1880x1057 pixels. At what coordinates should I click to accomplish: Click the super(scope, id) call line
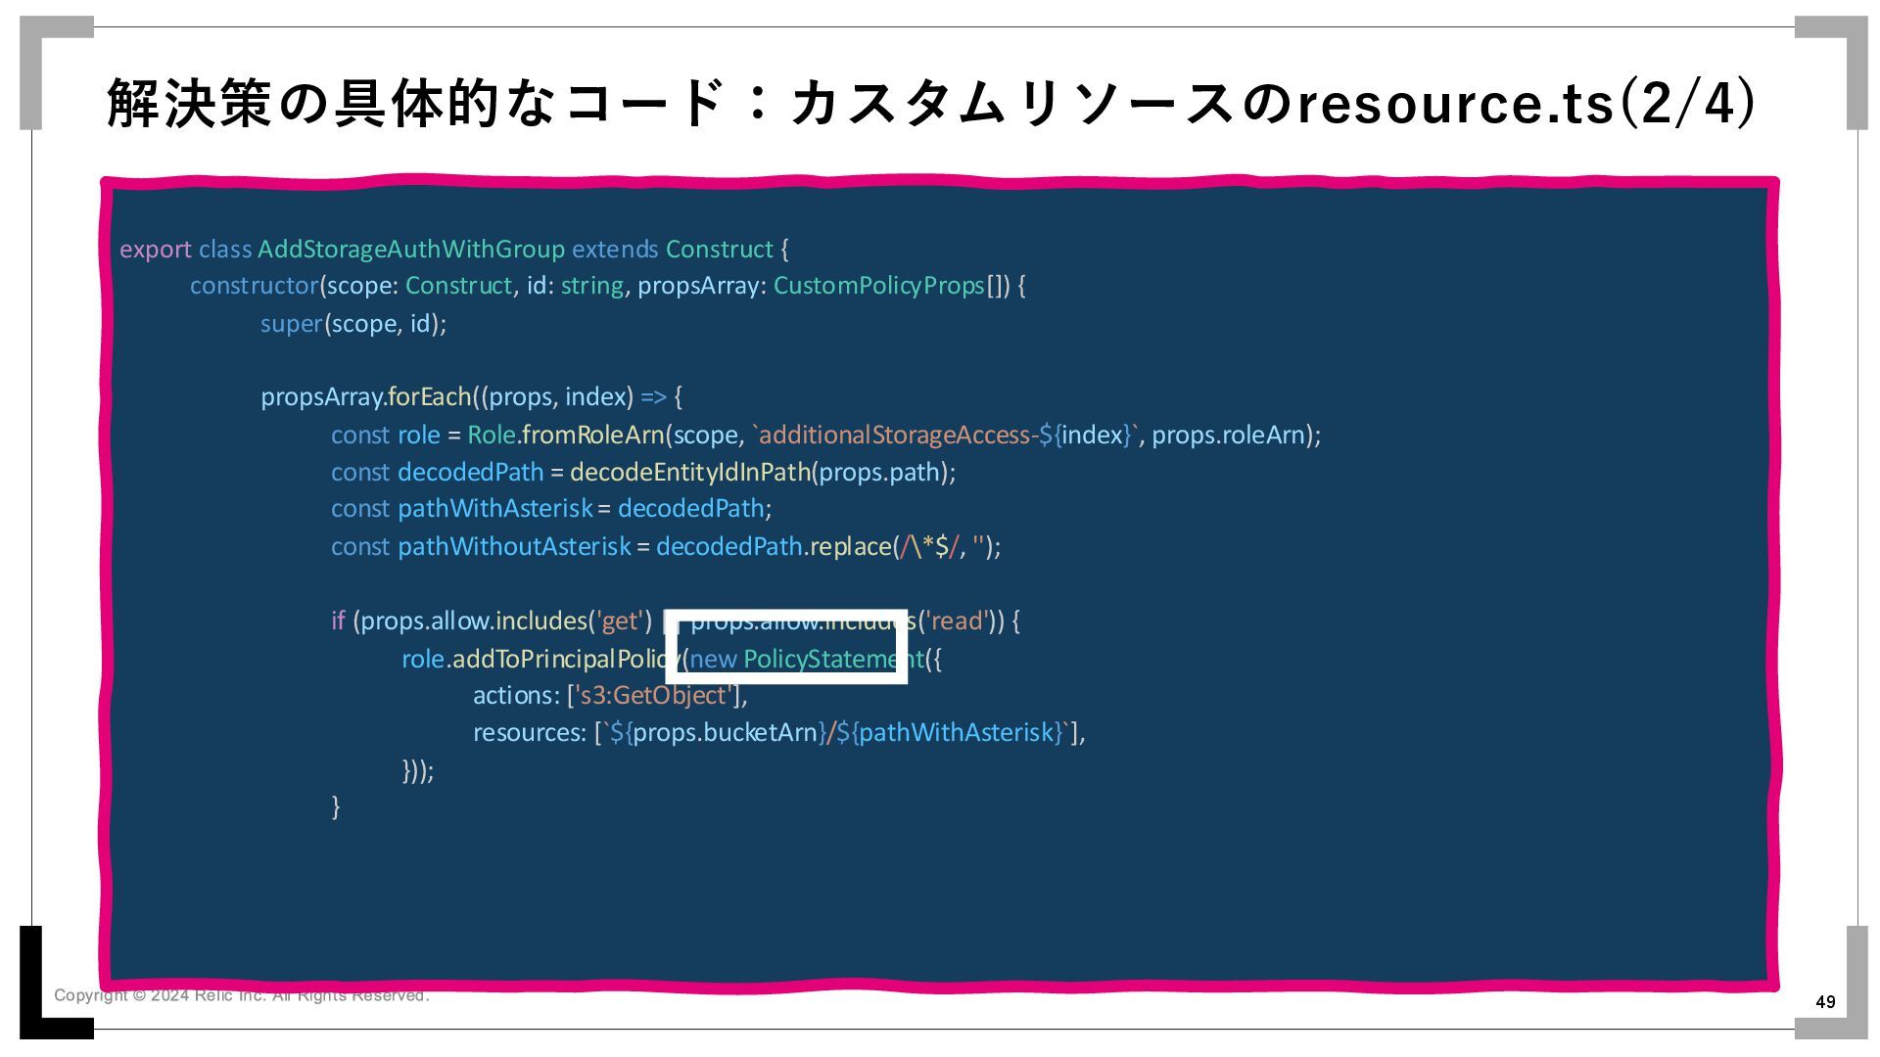point(352,324)
